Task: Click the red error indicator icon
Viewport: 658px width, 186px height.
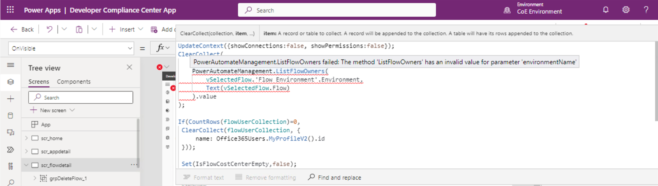Action: pyautogui.click(x=159, y=67)
